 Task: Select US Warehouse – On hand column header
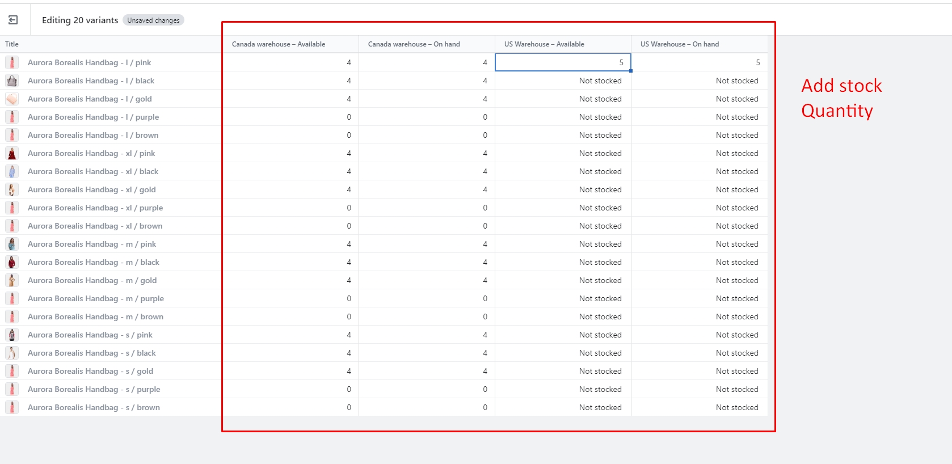680,44
